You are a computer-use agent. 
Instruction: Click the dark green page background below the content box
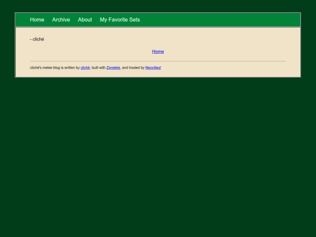tap(158, 157)
